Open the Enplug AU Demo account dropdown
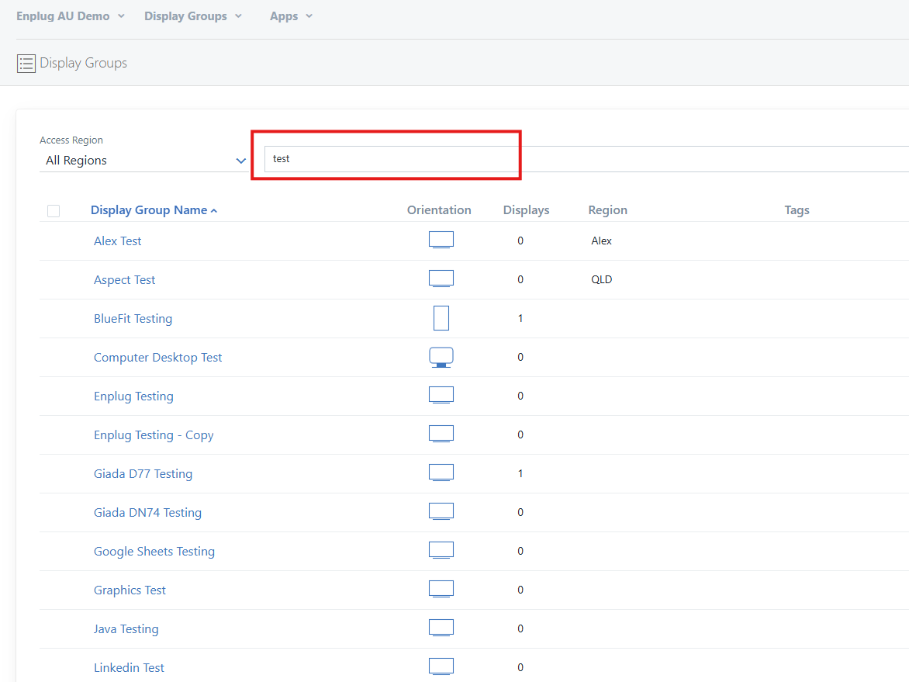 [x=70, y=16]
